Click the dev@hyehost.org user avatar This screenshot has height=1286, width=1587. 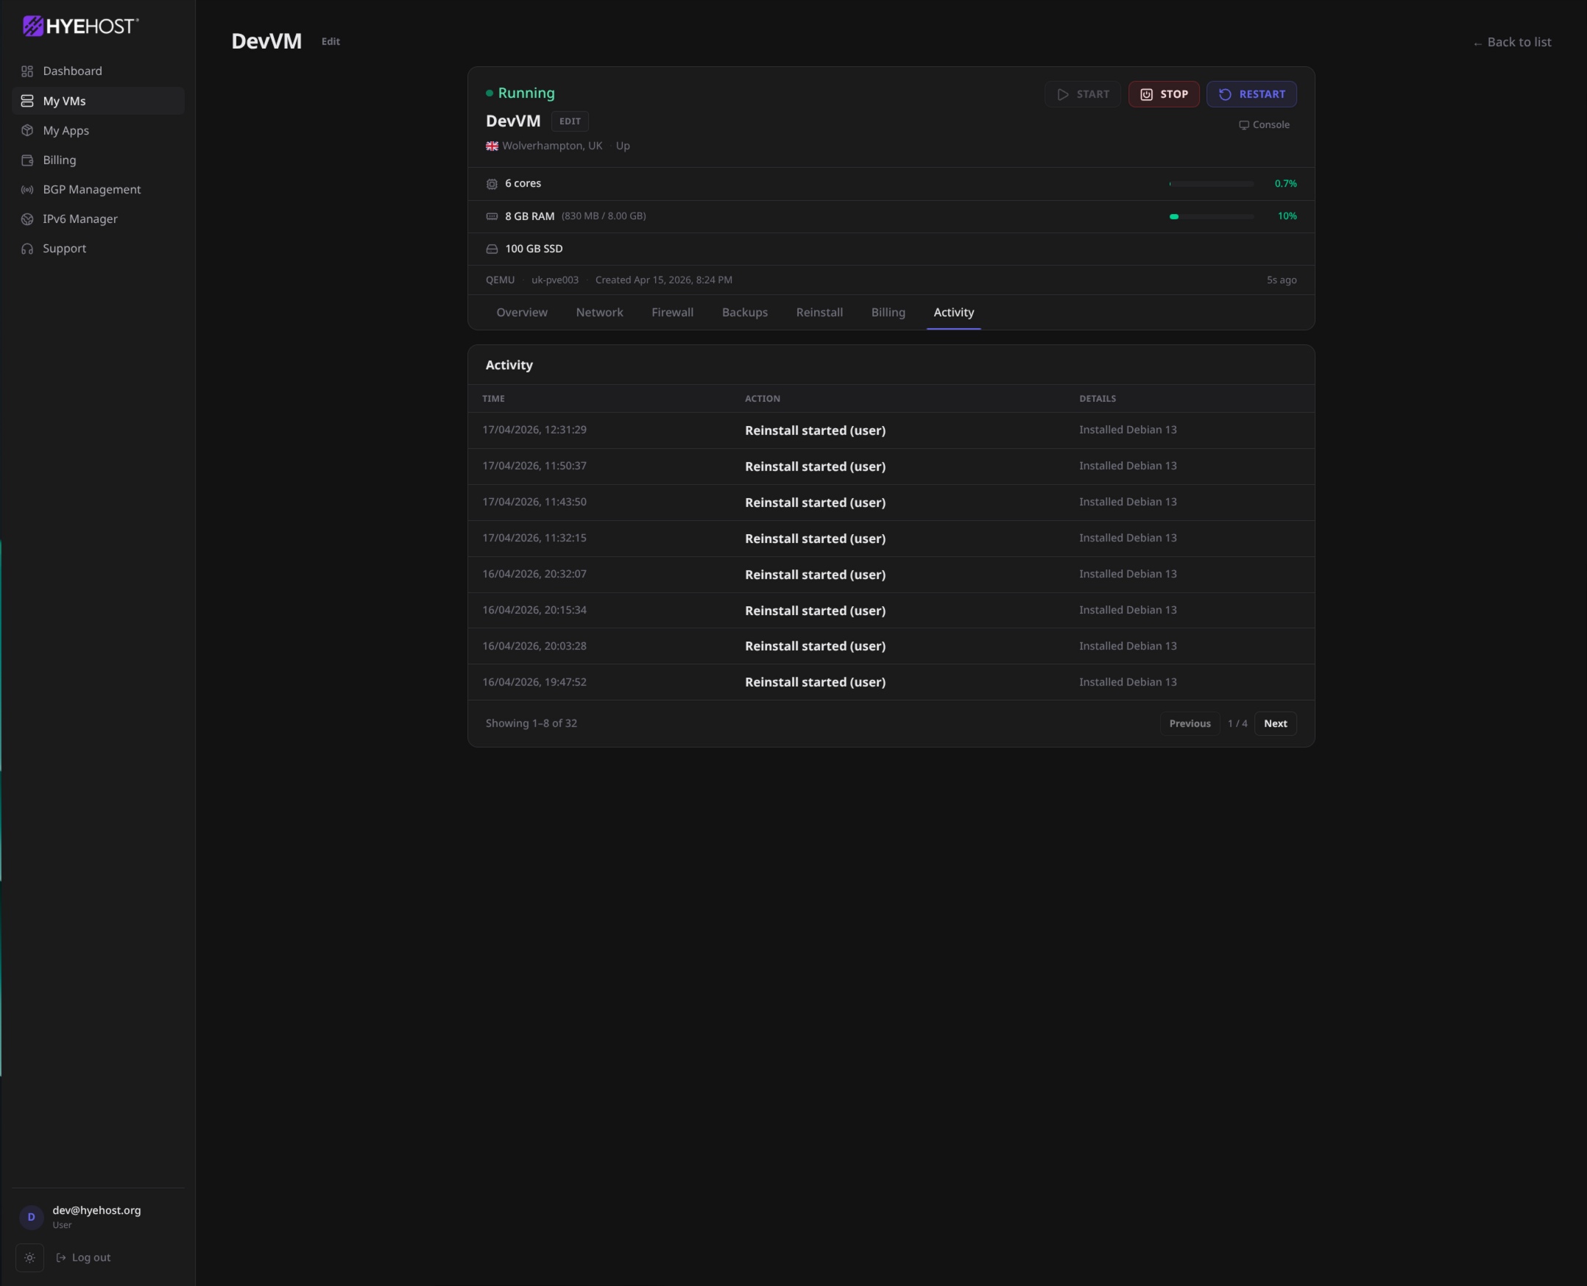pyautogui.click(x=31, y=1216)
